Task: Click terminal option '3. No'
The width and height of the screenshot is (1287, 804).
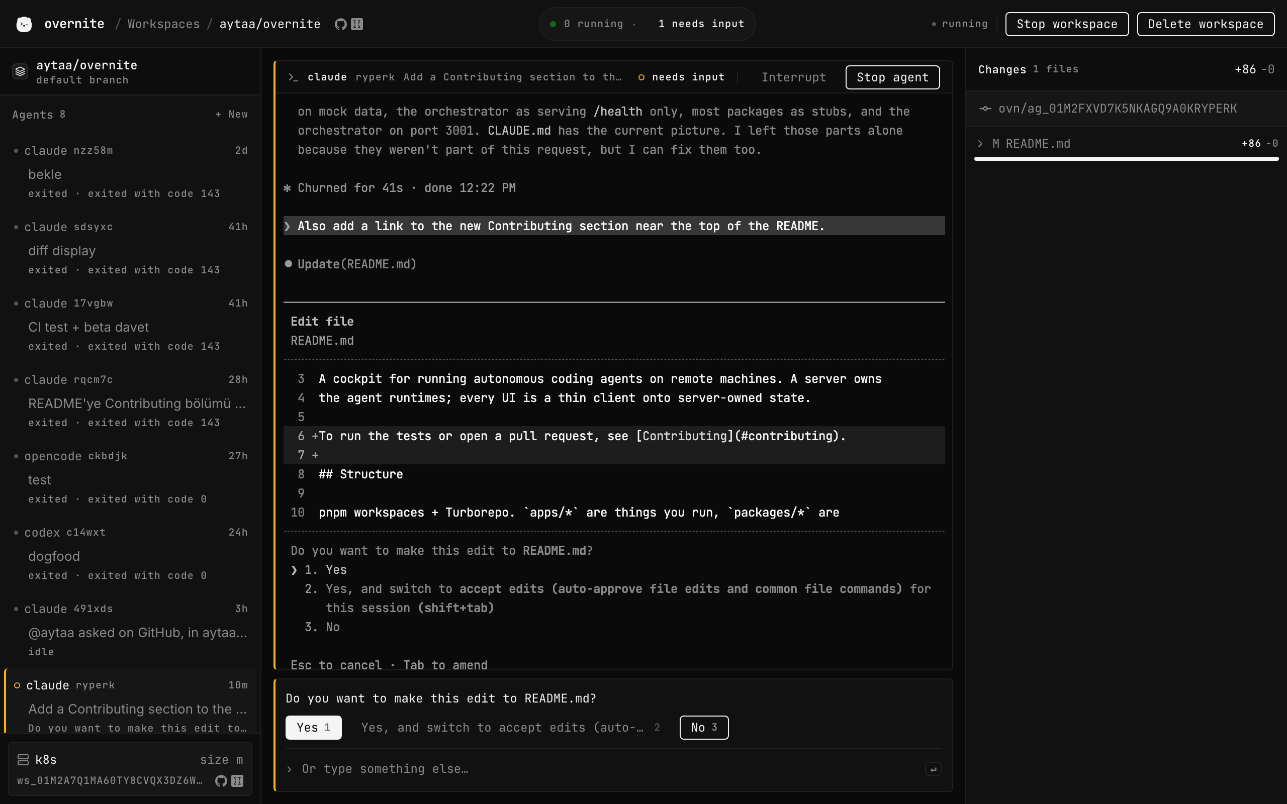Action: click(x=322, y=627)
